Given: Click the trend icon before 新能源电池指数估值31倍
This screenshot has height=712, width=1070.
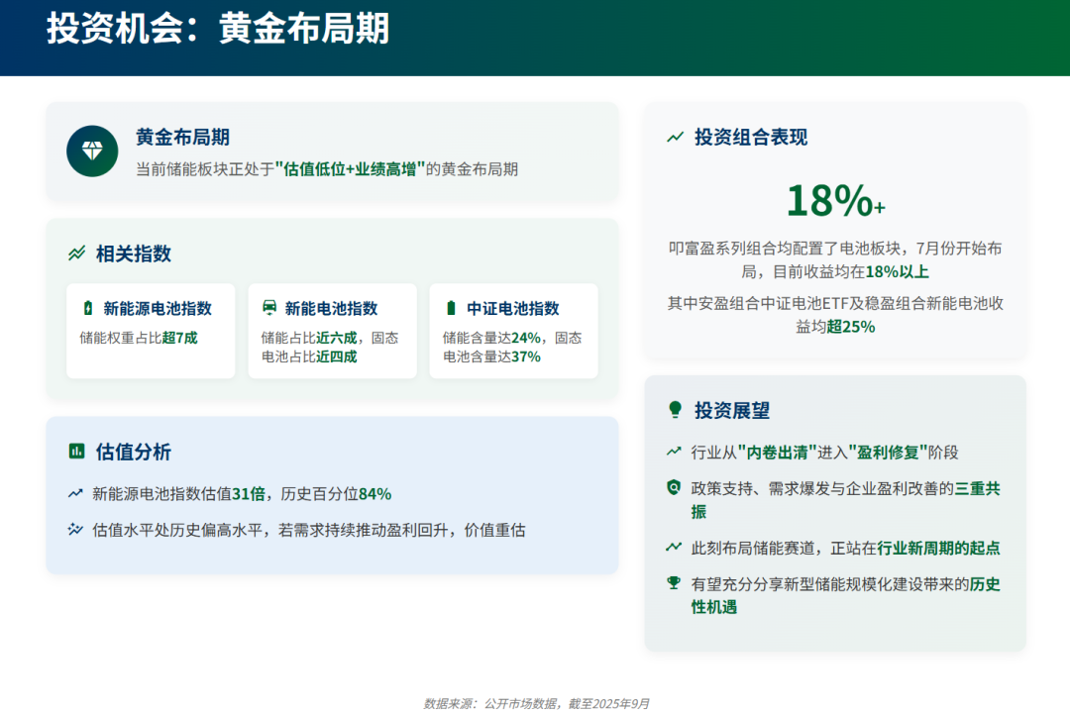Looking at the screenshot, I should pos(75,493).
